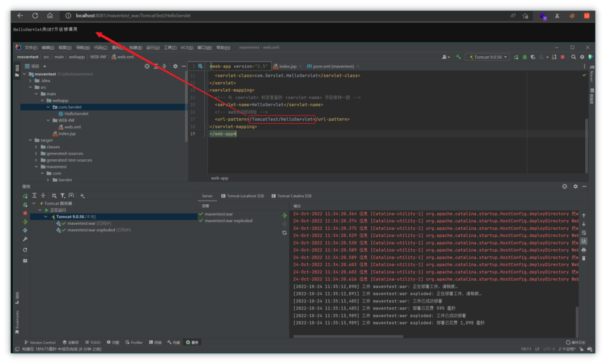Screen dimensions: 606x364
Task: Open the 编辑(E) menu
Action: 48,47
